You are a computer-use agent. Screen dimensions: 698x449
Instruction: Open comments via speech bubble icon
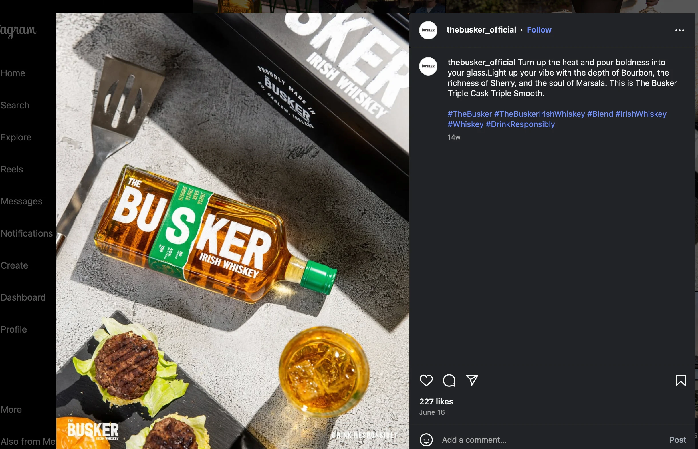coord(449,380)
